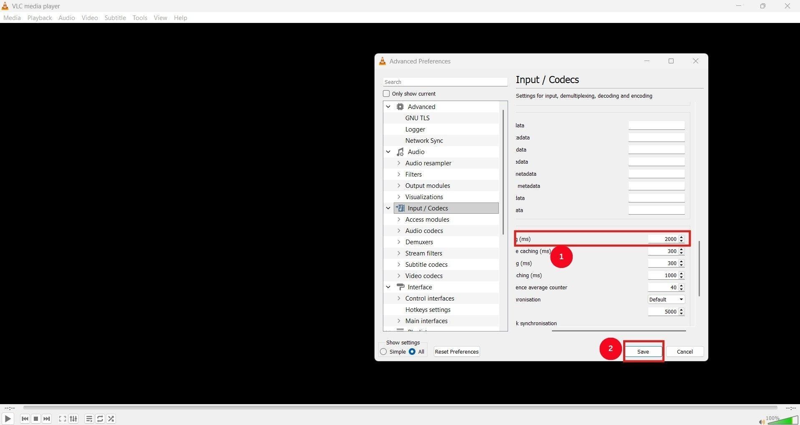Click the settings pane horizontal scrollbar

click(619, 331)
